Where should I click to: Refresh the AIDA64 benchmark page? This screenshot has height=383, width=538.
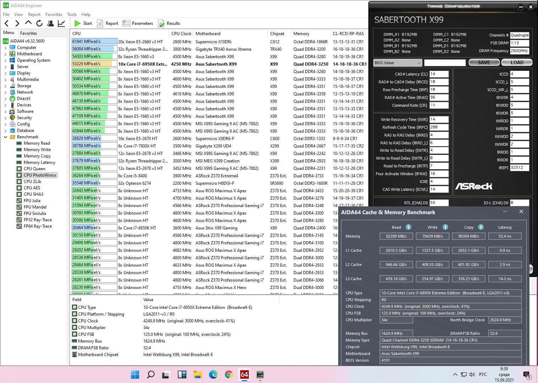(39, 23)
